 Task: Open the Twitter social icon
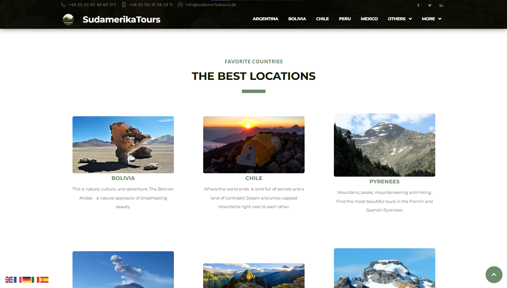[430, 5]
